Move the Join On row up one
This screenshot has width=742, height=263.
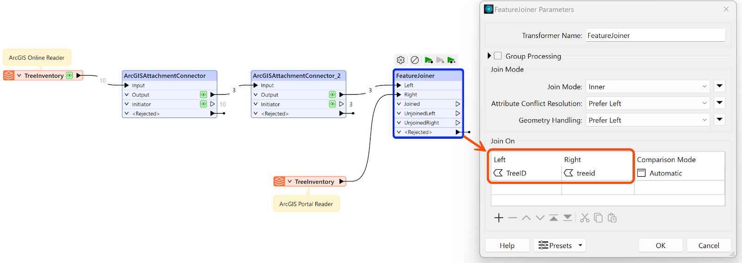(526, 218)
